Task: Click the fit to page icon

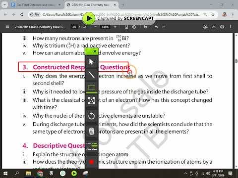Action: 126,27
